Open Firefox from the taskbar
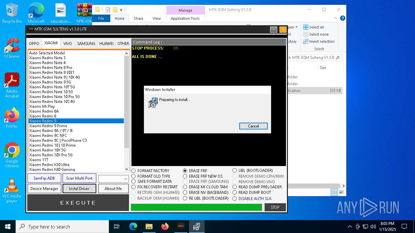Screen dimensions: 415x233 tap(165, 227)
